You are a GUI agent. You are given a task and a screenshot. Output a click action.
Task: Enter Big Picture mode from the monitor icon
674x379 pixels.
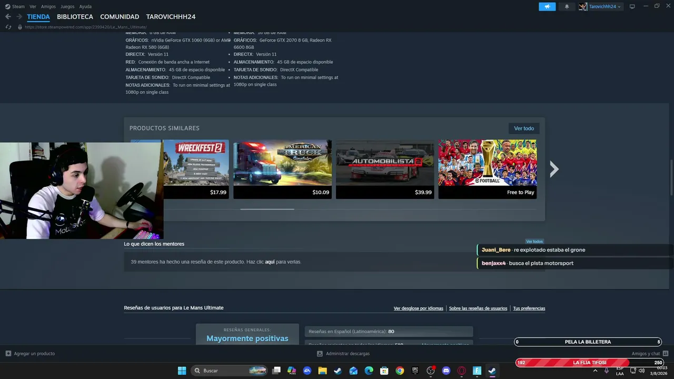(632, 6)
